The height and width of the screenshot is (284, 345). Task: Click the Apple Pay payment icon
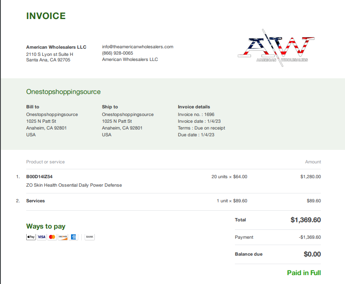point(31,237)
